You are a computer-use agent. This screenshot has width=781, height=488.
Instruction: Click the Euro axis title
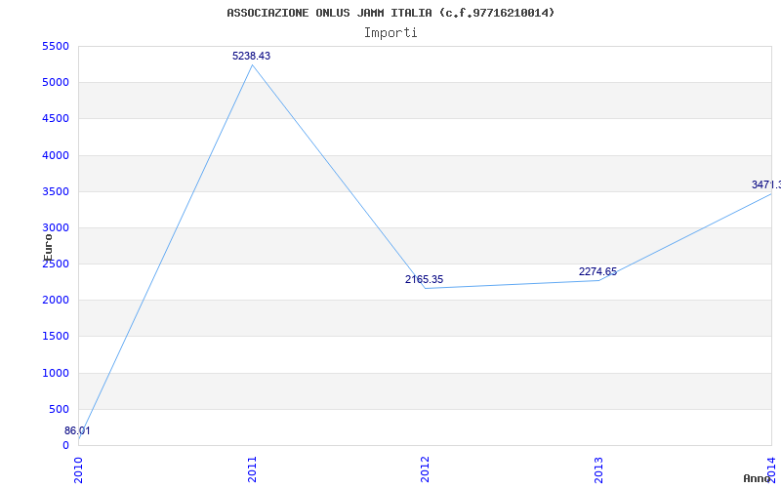pyautogui.click(x=48, y=248)
